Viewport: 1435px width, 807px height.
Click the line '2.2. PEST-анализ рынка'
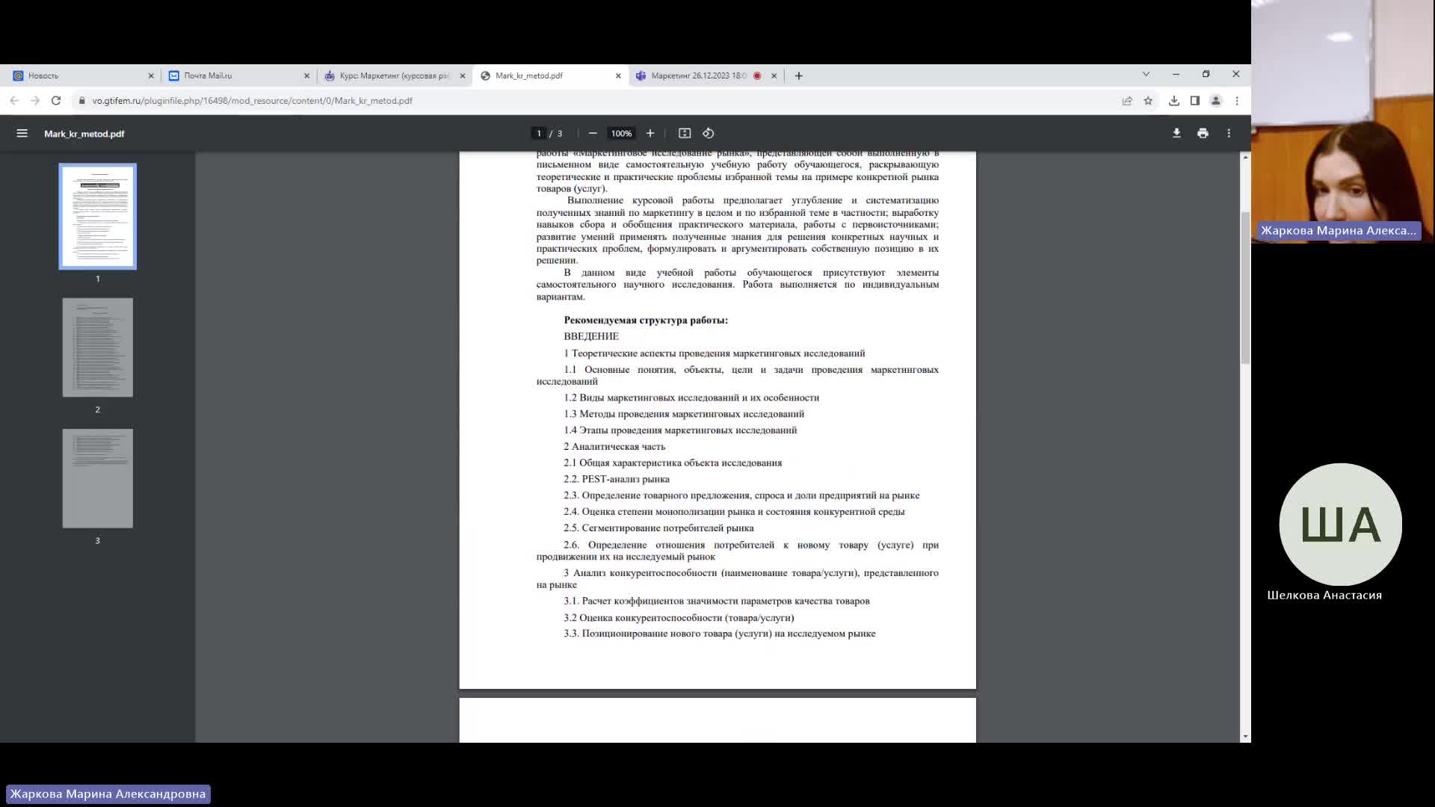(617, 479)
